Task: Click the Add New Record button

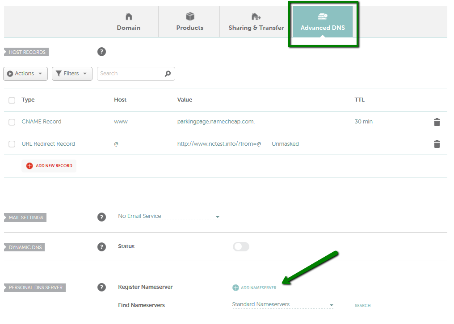Action: tap(49, 165)
